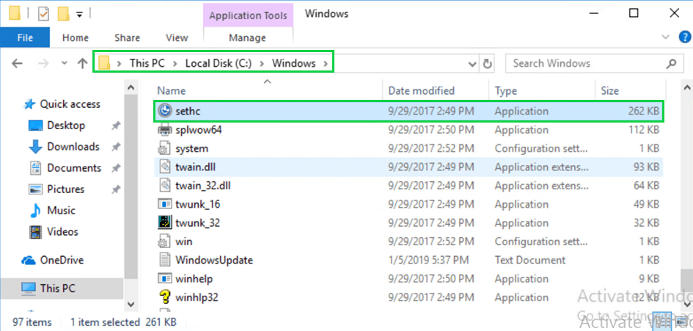This screenshot has height=331, width=693.
Task: Click the splwow64 printer icon
Action: point(165,130)
